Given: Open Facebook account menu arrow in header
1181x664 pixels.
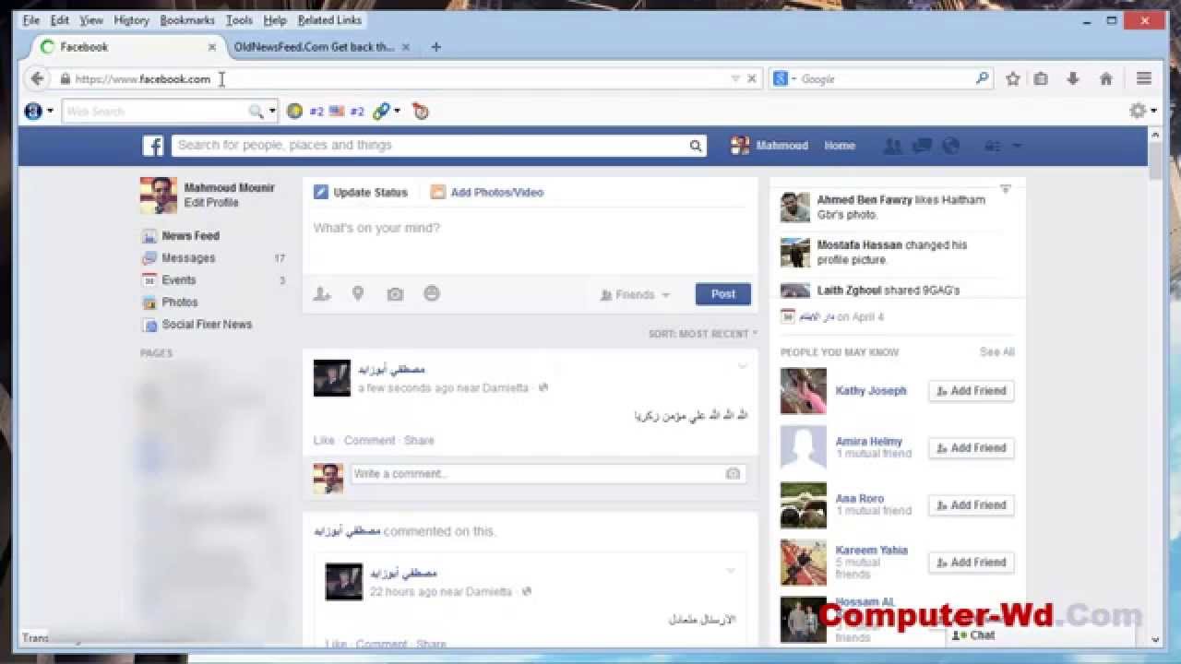Looking at the screenshot, I should (x=1017, y=146).
